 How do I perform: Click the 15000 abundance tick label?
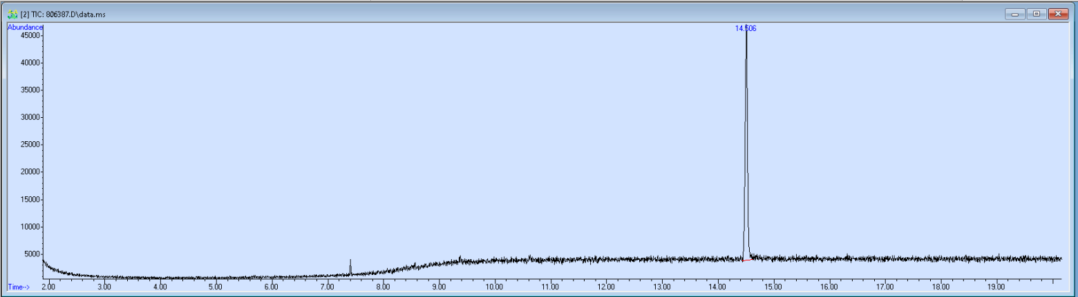(32, 200)
